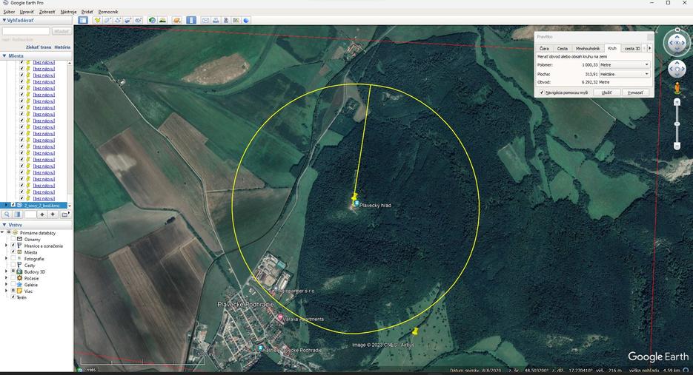
Task: Click the Email toolbar icon
Action: (206, 20)
